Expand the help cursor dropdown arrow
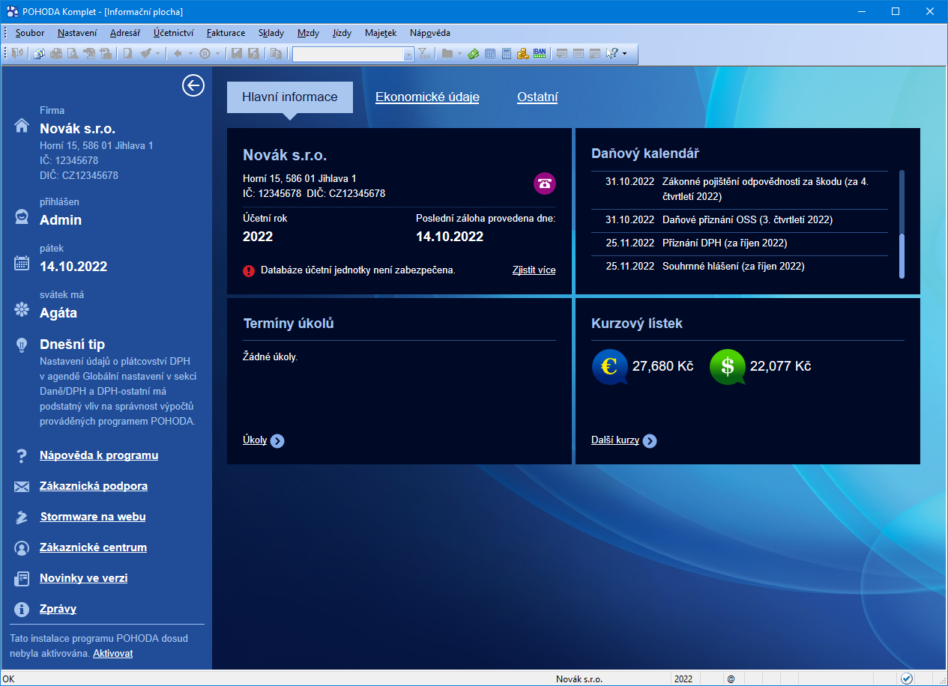The width and height of the screenshot is (948, 686). tap(624, 54)
